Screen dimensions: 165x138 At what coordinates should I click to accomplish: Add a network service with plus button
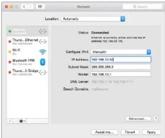click(x=10, y=121)
